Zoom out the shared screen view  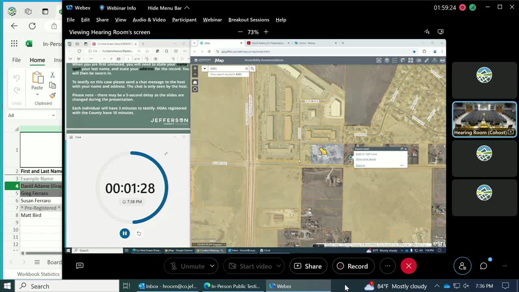pyautogui.click(x=240, y=32)
